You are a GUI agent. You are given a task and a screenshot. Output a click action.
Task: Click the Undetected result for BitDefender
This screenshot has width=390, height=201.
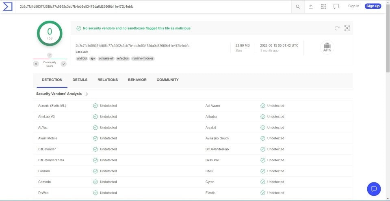[108, 149]
